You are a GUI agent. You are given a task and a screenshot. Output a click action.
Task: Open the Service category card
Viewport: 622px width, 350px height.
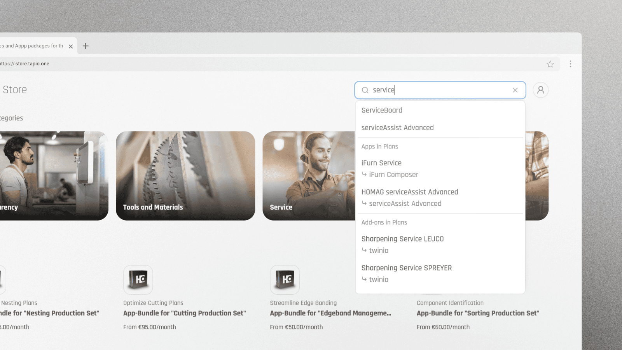click(x=309, y=176)
